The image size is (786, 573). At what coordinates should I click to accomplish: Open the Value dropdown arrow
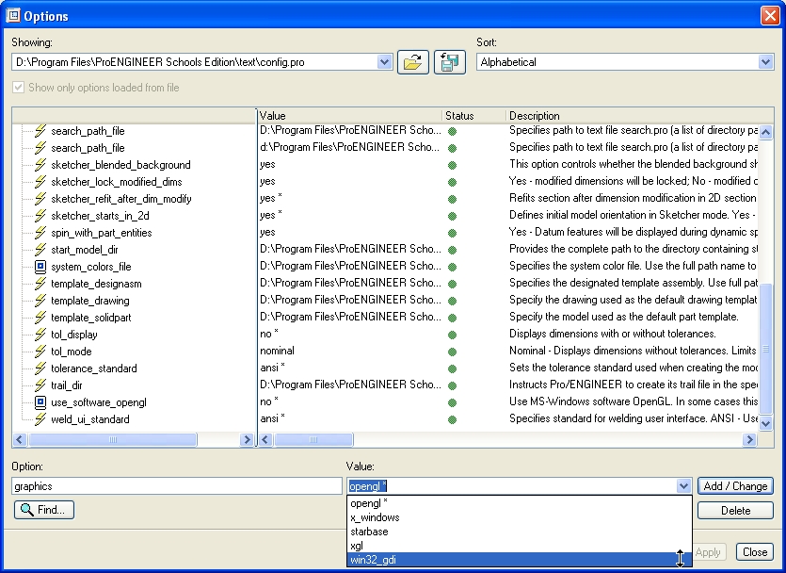click(x=684, y=485)
